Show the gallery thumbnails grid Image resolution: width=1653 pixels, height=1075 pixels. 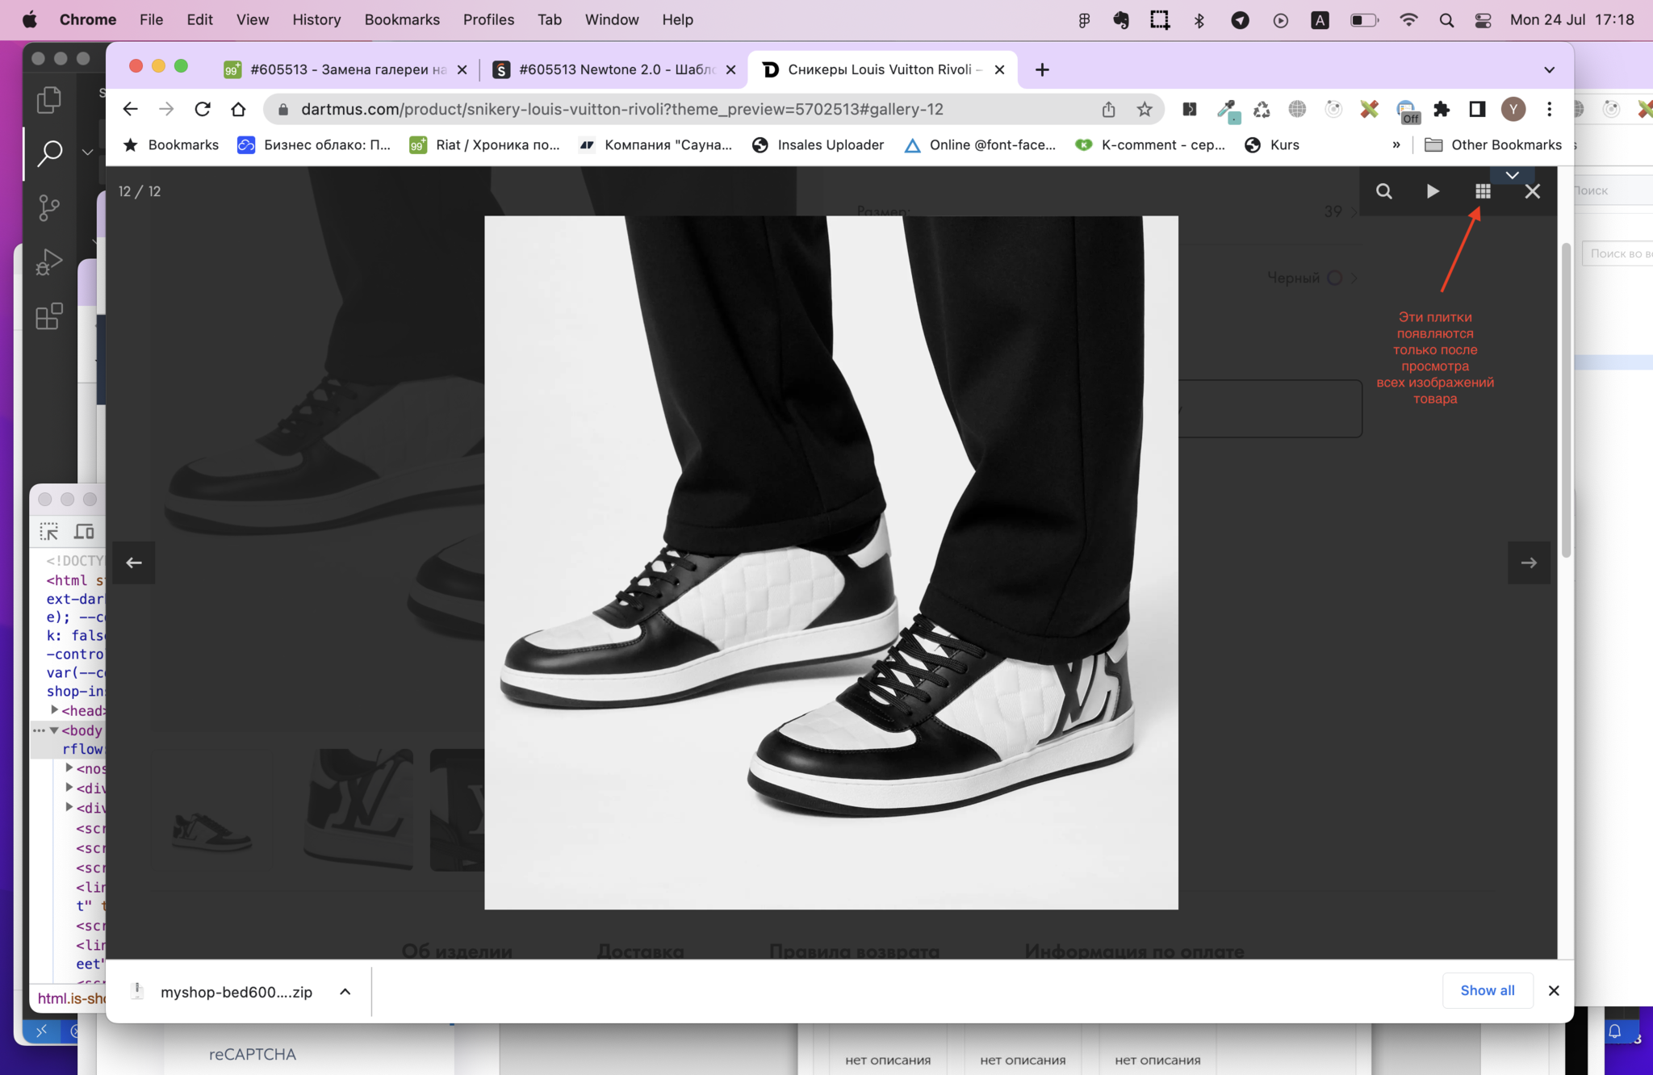point(1483,191)
